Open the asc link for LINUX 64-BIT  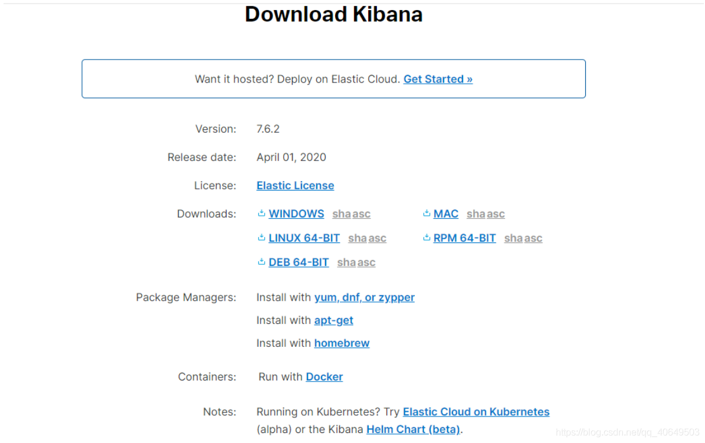tap(377, 238)
